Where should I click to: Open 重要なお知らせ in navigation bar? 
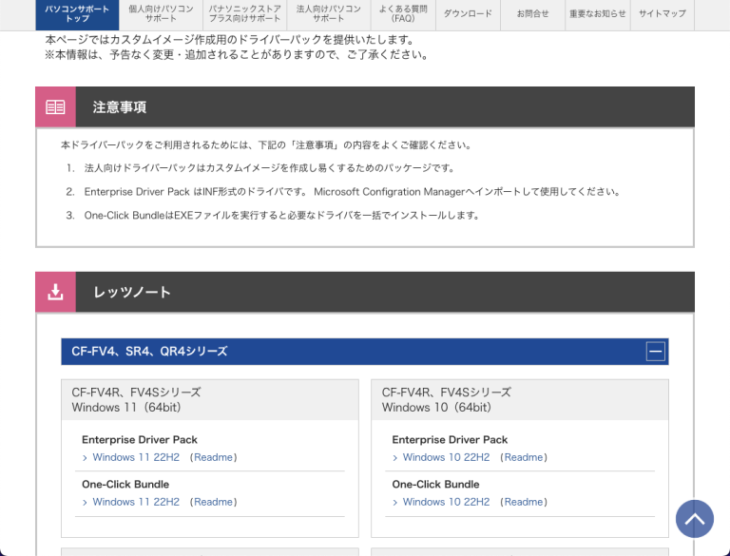click(x=597, y=14)
